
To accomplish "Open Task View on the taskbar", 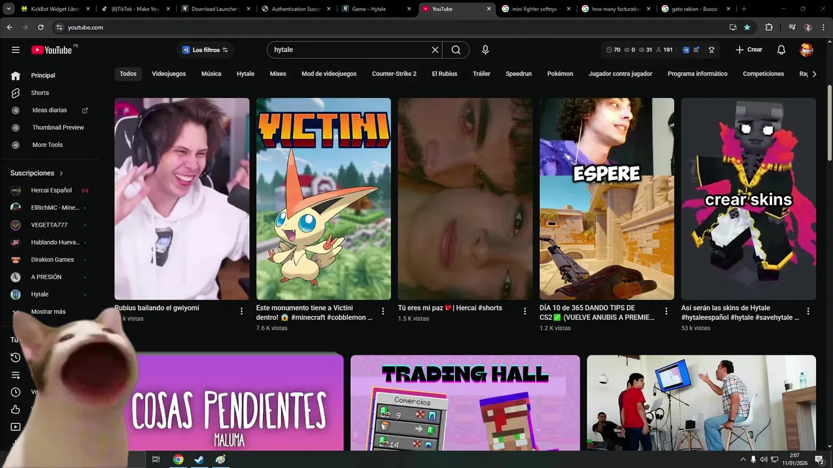I will coord(156,460).
